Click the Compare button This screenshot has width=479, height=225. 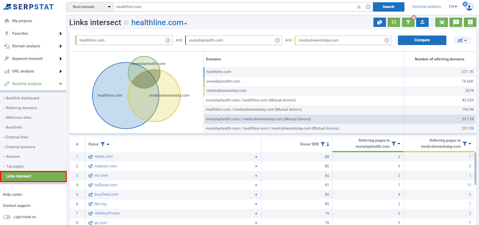point(422,40)
